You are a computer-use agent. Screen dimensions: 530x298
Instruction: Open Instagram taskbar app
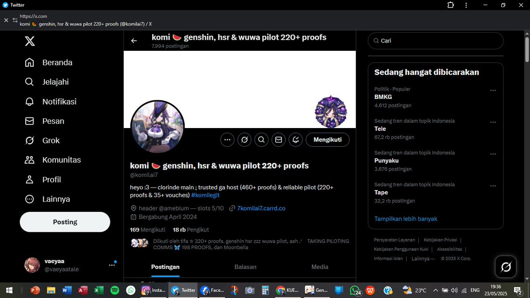coord(153,290)
